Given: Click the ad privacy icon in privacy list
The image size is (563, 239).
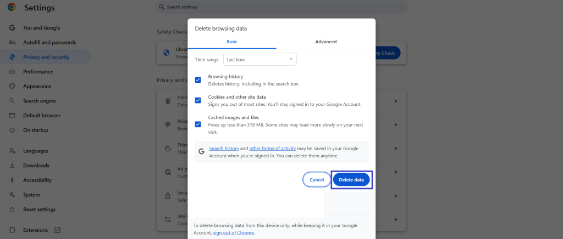Looking at the screenshot, I should click(x=168, y=172).
